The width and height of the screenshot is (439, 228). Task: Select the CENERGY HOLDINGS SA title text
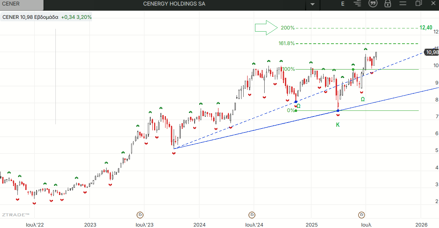click(174, 4)
